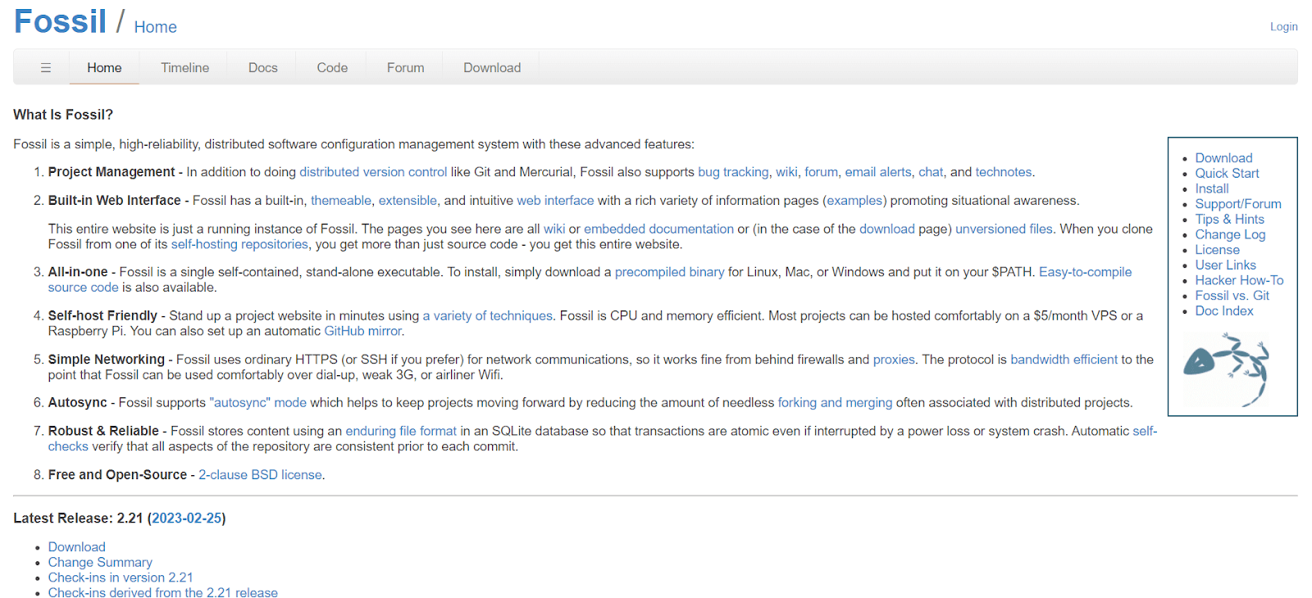Viewport: 1312px width, 598px height.
Task: Click the themeable link
Action: coord(341,201)
